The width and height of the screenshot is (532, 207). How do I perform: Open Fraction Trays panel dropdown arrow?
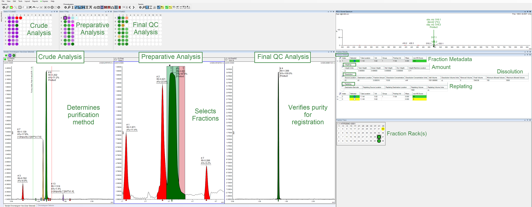click(525, 120)
